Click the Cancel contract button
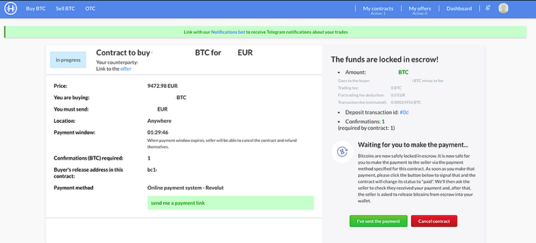 tap(434, 221)
